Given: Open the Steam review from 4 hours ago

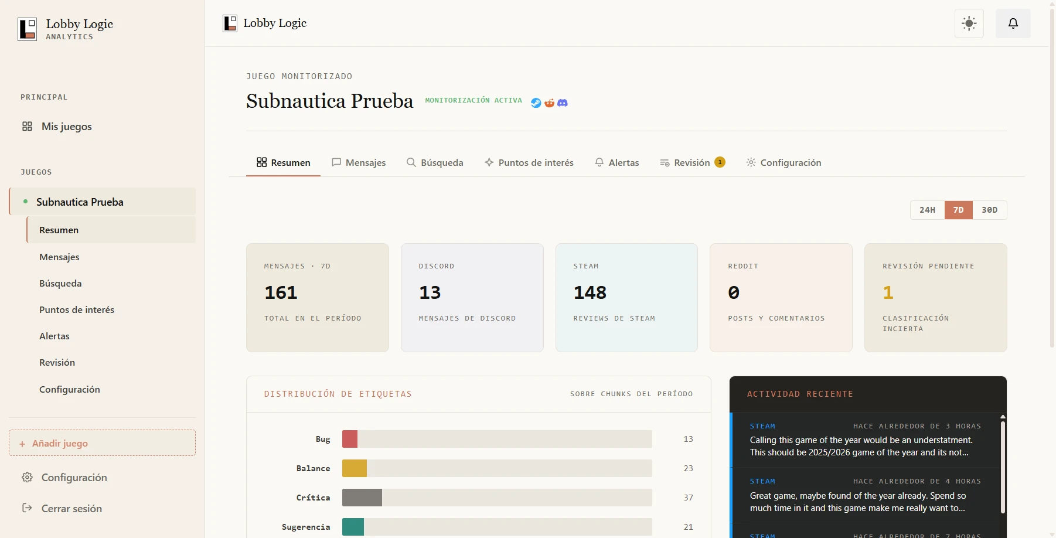Looking at the screenshot, I should (865, 495).
